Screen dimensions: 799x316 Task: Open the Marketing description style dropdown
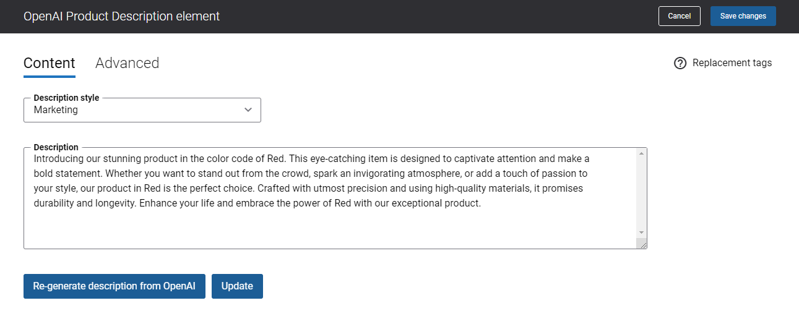pyautogui.click(x=142, y=110)
